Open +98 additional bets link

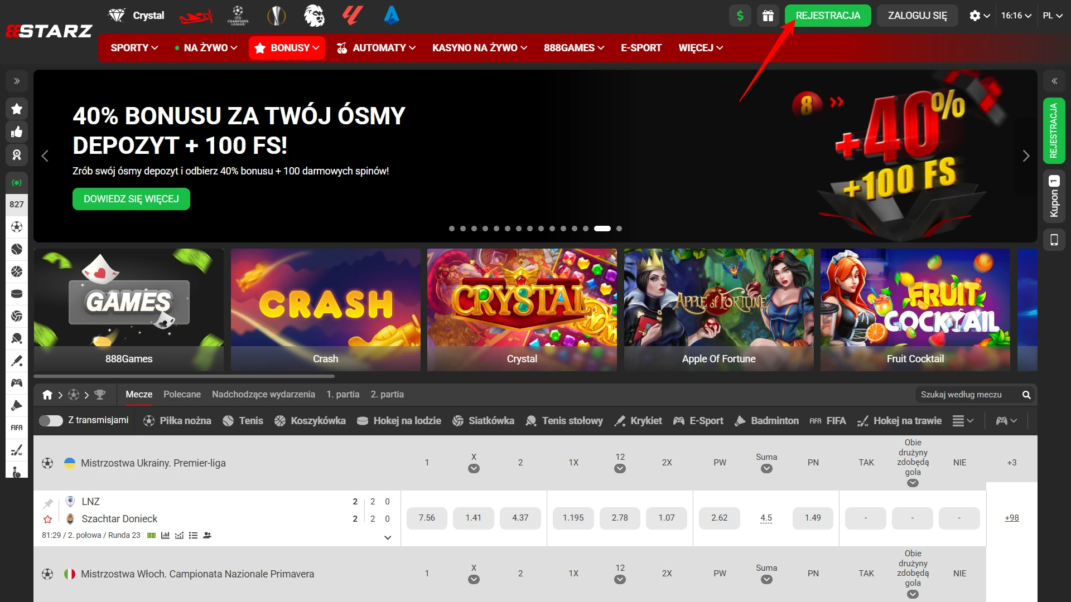[x=1012, y=517]
